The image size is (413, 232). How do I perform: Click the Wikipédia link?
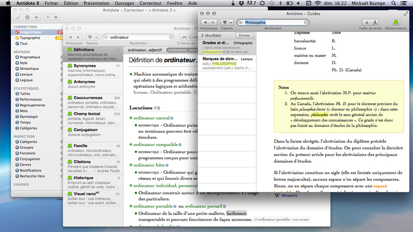pos(289,195)
